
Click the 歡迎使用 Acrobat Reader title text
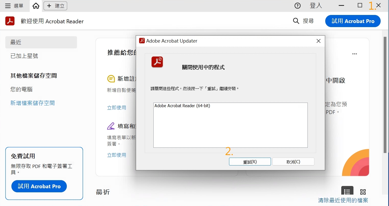coord(52,21)
